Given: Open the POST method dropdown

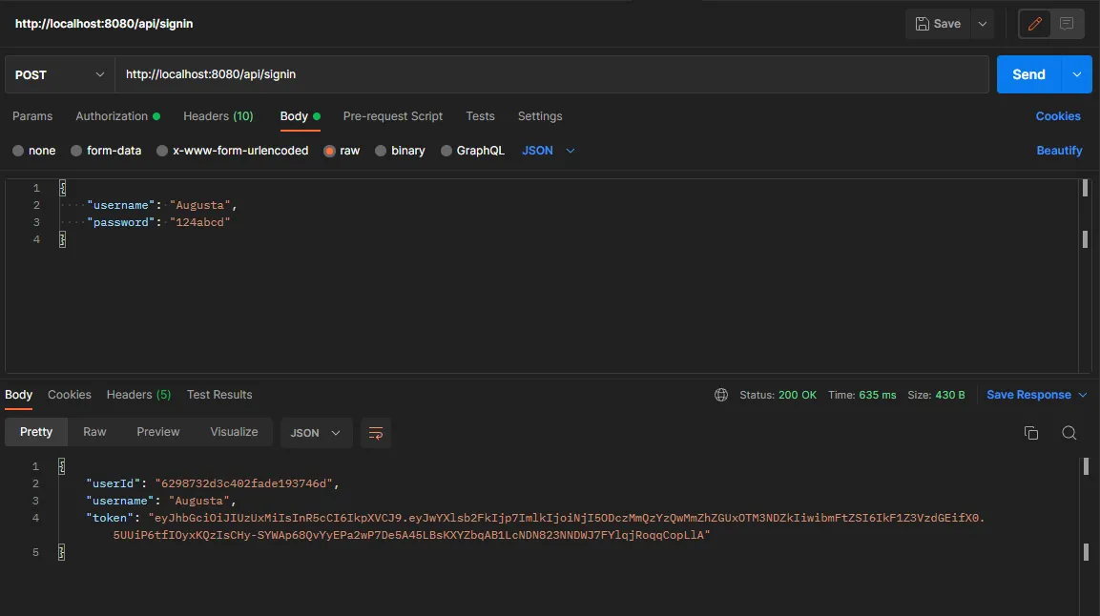Looking at the screenshot, I should (x=59, y=74).
